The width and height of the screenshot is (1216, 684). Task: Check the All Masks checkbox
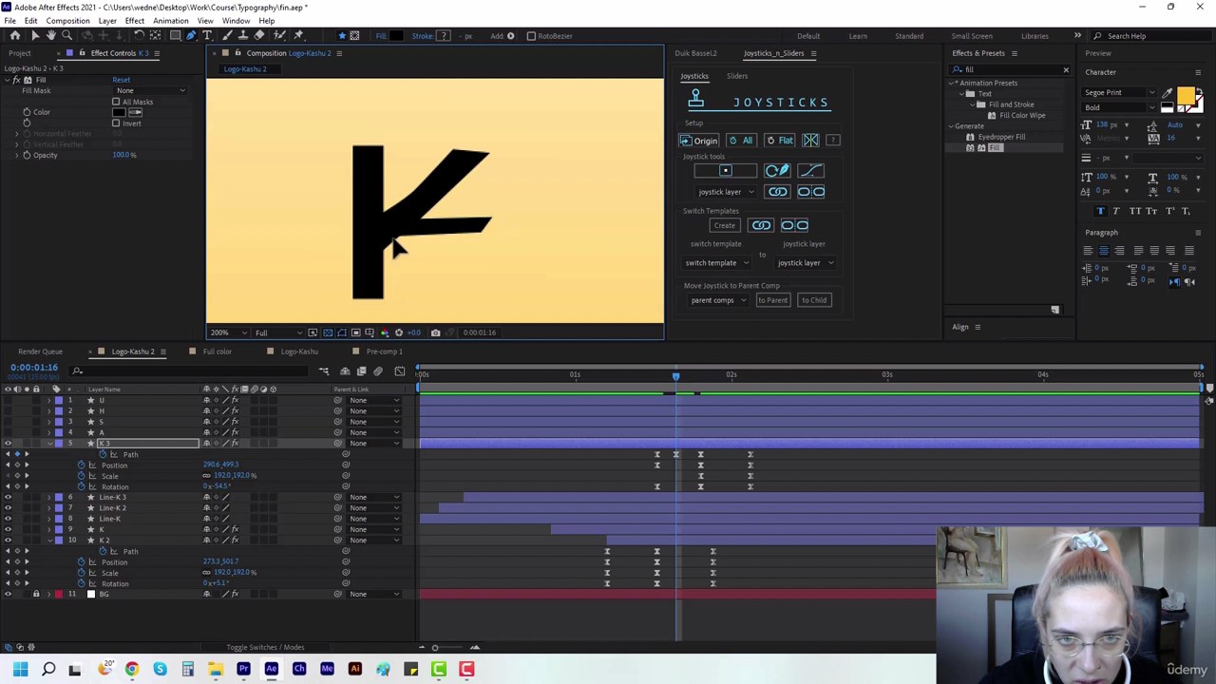click(x=116, y=102)
